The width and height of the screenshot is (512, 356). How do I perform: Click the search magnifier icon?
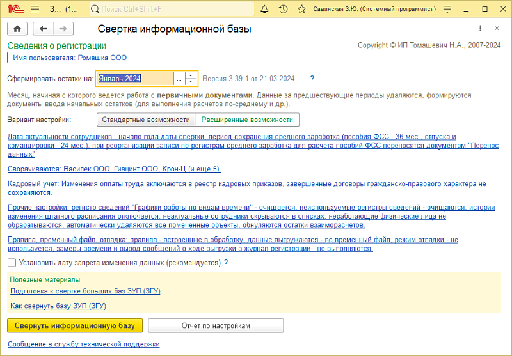coord(95,9)
